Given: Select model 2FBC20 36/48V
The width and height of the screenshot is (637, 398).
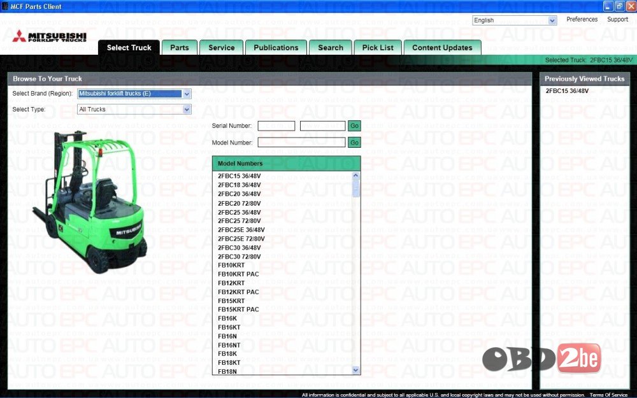Looking at the screenshot, I should coord(240,194).
